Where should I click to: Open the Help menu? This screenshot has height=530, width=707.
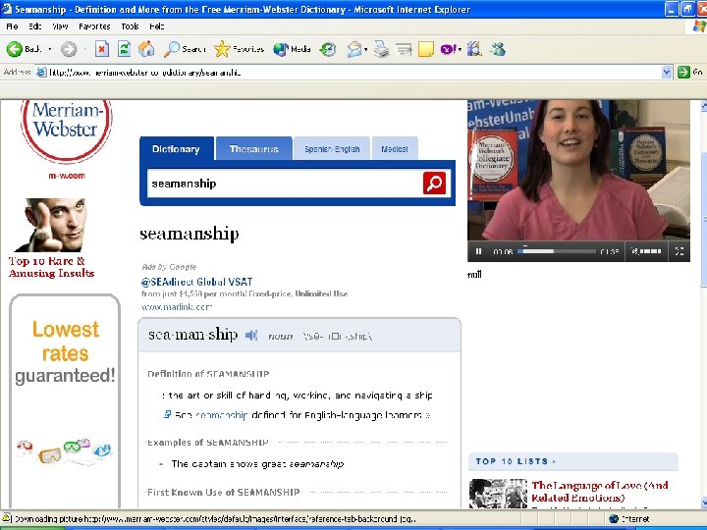coord(156,26)
